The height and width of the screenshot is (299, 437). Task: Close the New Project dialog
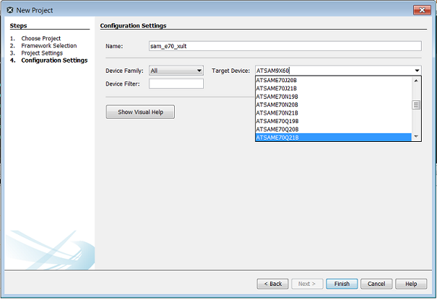422,10
